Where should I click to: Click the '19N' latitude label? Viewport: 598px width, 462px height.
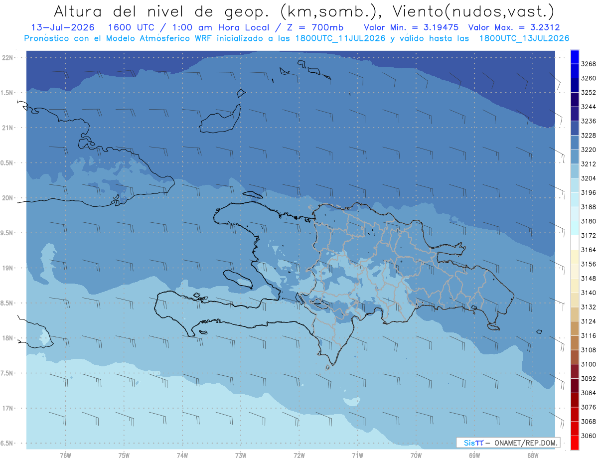pos(8,268)
